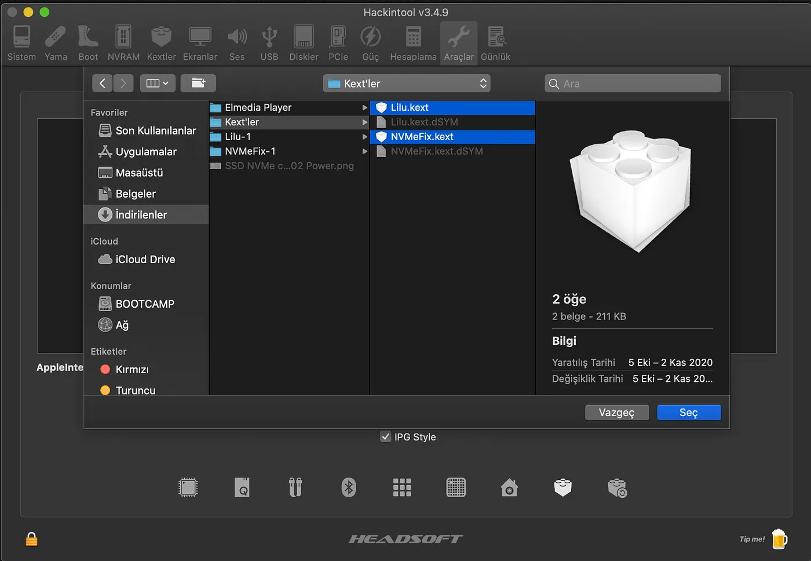Viewport: 811px width, 561px height.
Task: Select the Lilu.kext.dSYM file
Action: click(452, 122)
